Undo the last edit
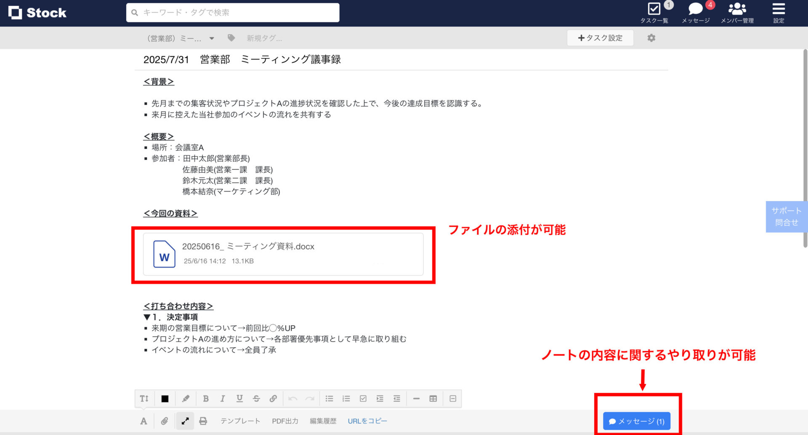 click(294, 398)
